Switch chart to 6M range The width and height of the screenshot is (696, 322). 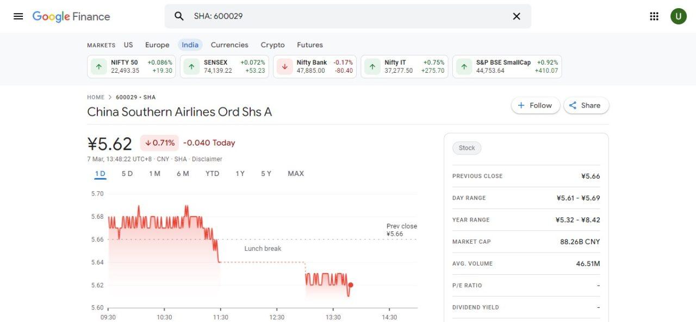click(x=183, y=174)
